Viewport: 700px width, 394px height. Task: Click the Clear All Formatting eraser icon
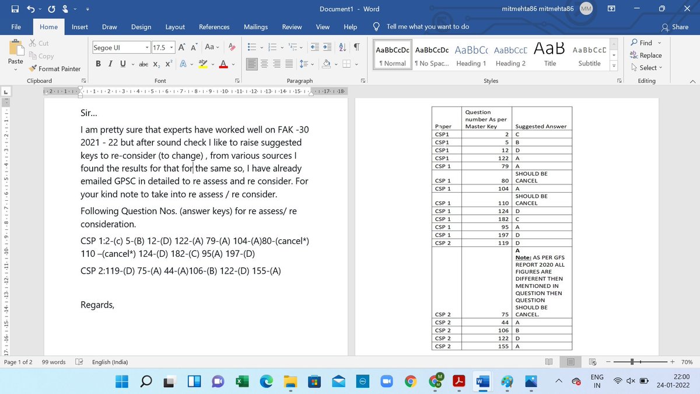(x=232, y=47)
